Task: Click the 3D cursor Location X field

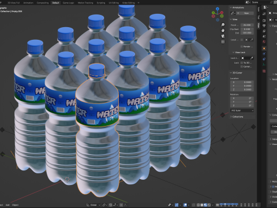Action: coord(242,82)
